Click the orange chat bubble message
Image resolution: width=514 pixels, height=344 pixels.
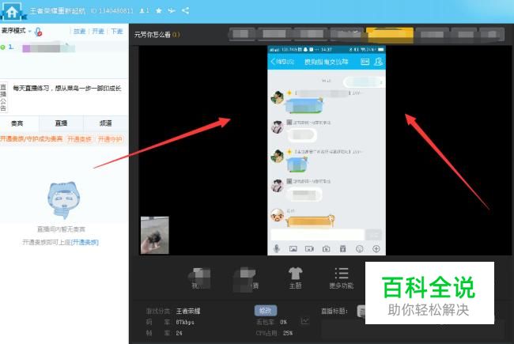click(x=311, y=221)
